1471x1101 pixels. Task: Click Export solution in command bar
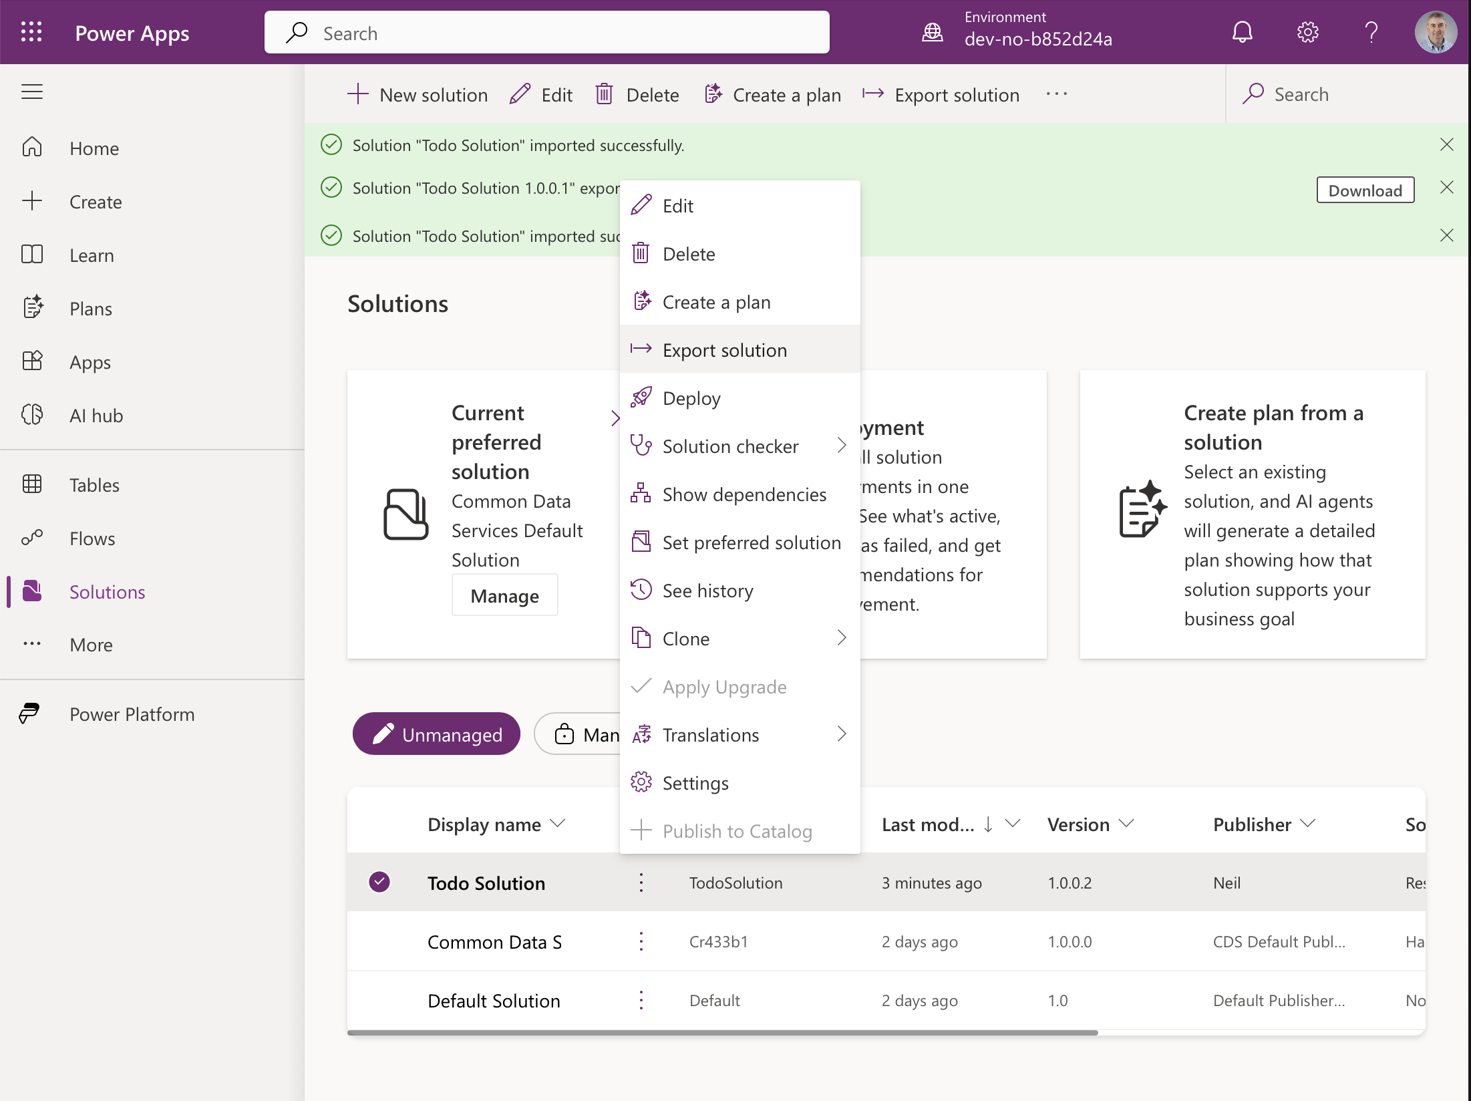(x=940, y=95)
